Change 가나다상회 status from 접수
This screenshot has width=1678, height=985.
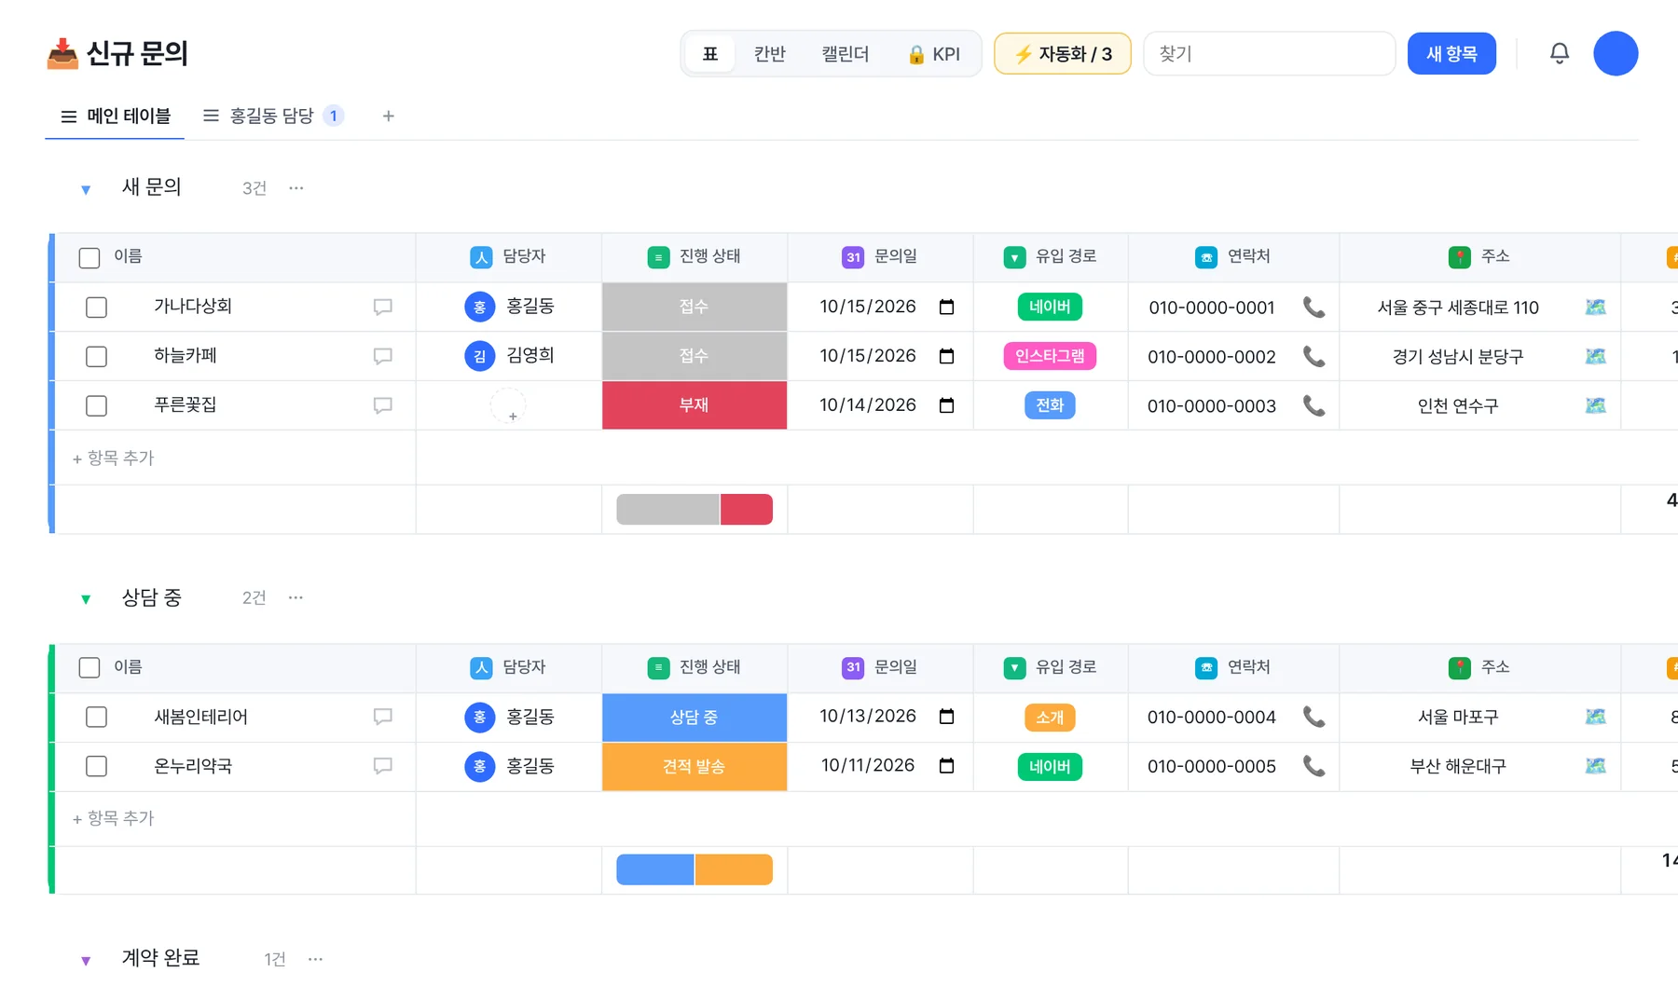695,307
